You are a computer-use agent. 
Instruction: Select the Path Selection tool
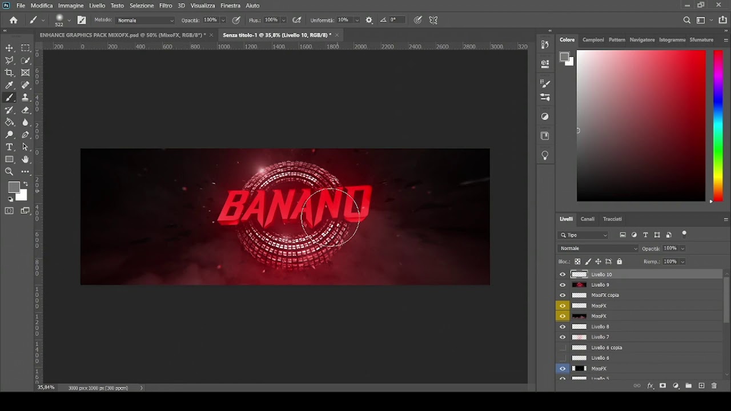point(25,147)
